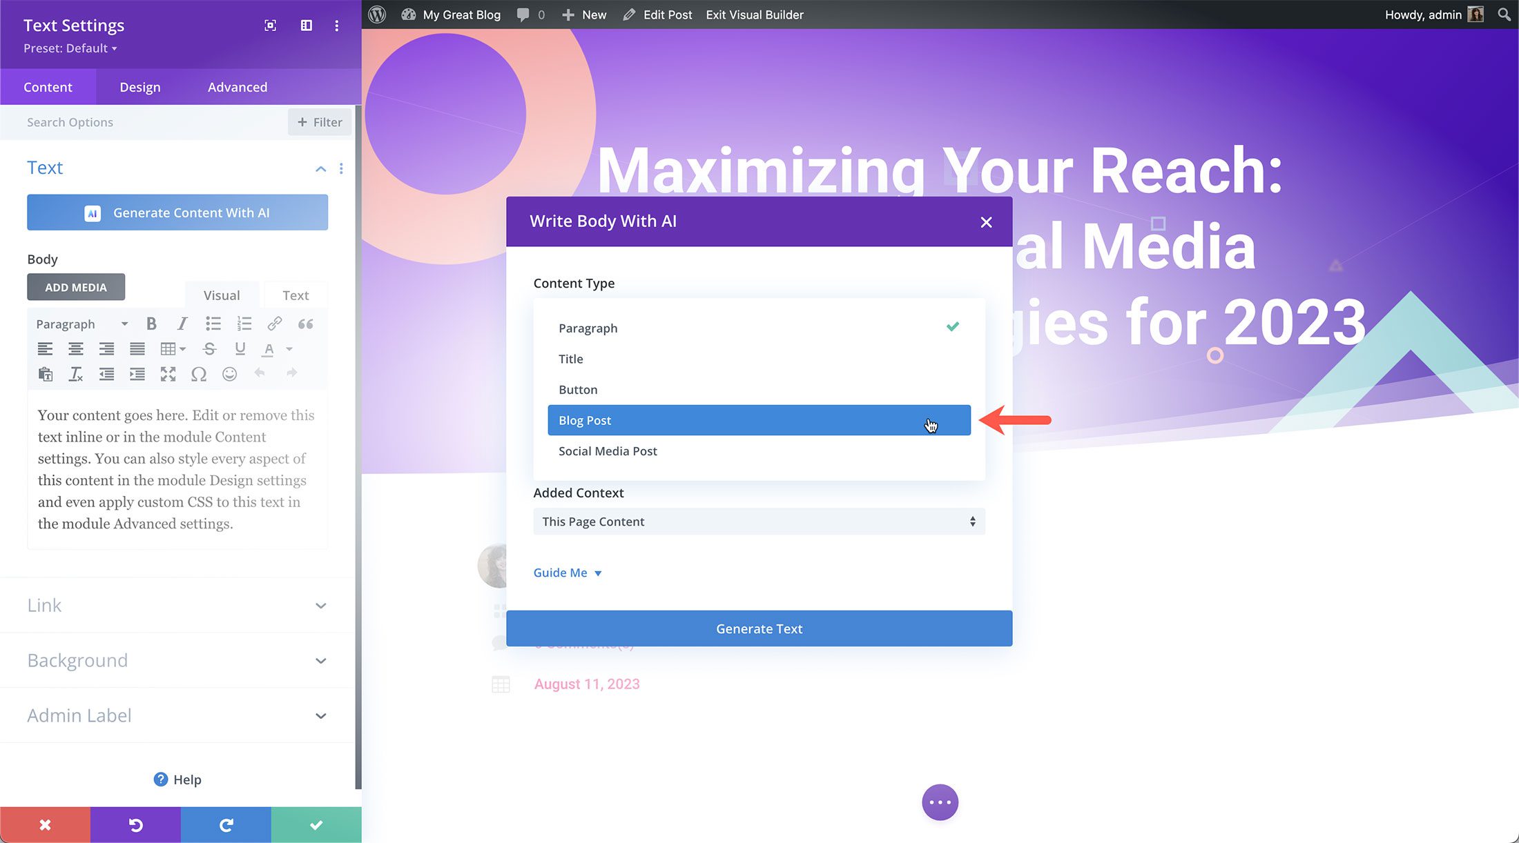
Task: Click the Italic formatting icon
Action: coord(181,324)
